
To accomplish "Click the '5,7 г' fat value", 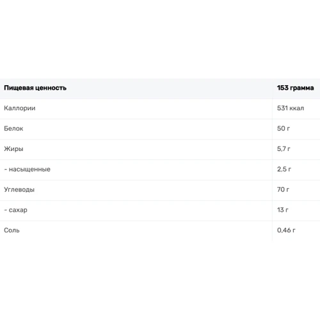I will [x=284, y=148].
